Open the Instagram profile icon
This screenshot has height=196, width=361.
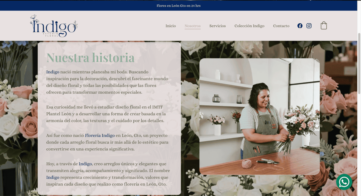tap(309, 26)
